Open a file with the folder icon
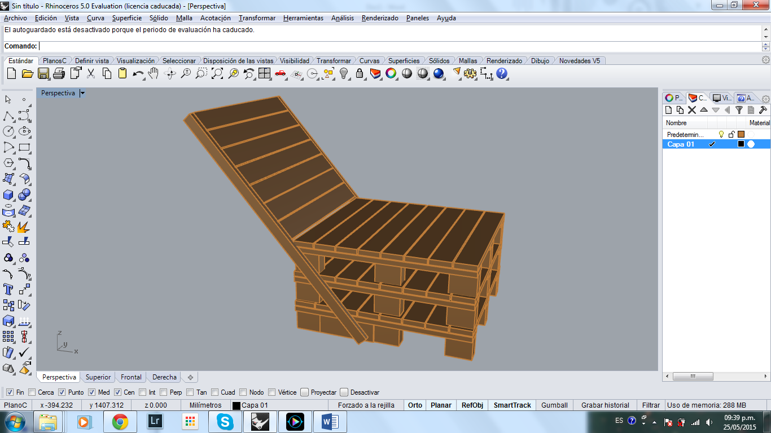 point(27,73)
